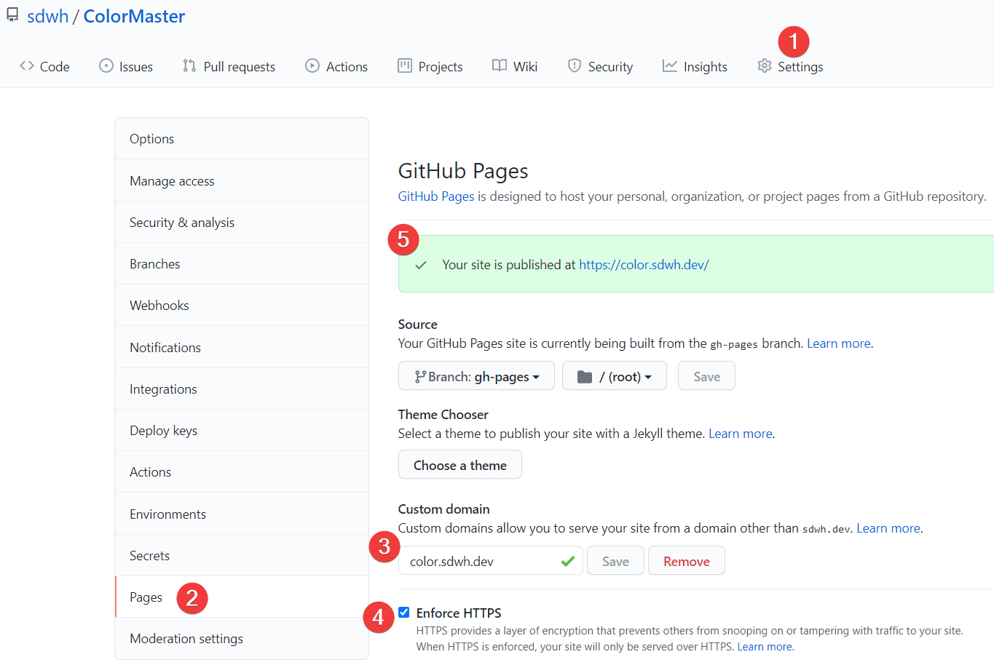Click the GitHub Pages description link
Image resolution: width=994 pixels, height=665 pixels.
436,196
